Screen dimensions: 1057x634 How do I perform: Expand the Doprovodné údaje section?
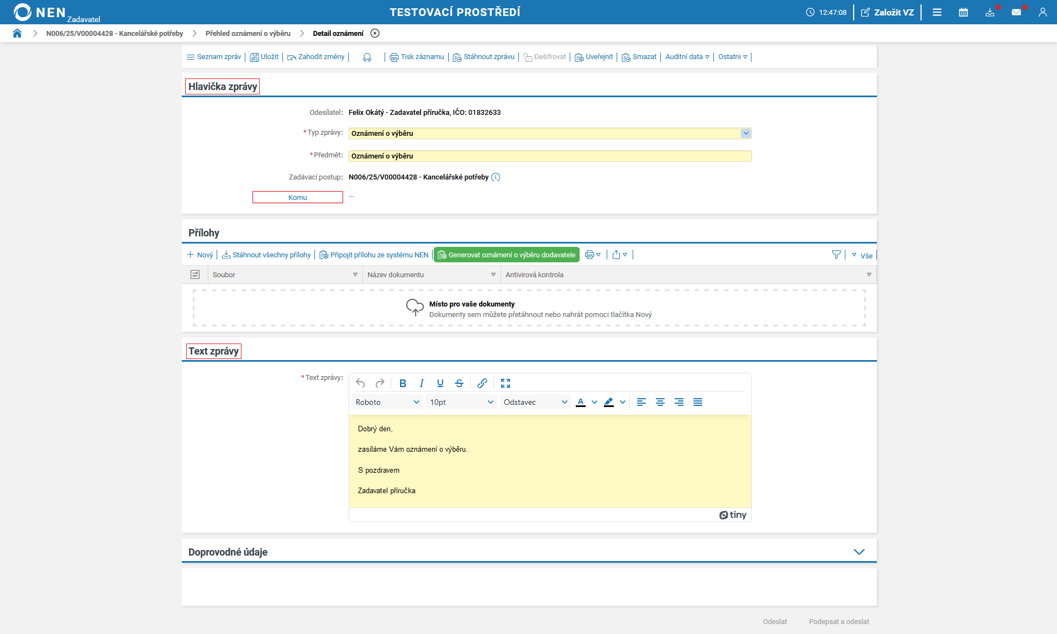[859, 552]
